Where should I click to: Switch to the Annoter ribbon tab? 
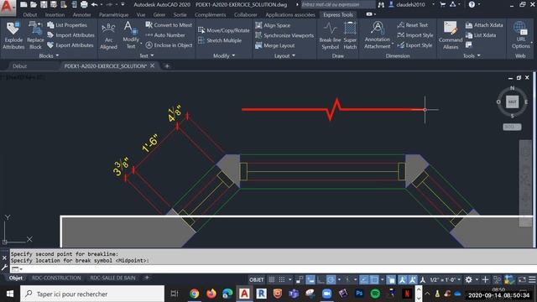pyautogui.click(x=81, y=15)
